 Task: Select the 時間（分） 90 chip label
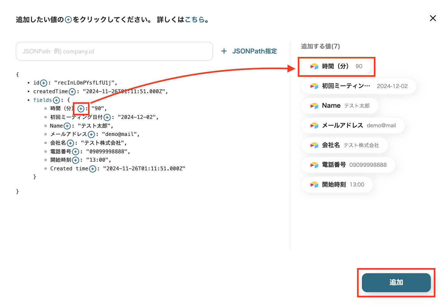pyautogui.click(x=342, y=66)
